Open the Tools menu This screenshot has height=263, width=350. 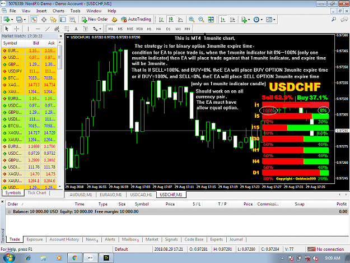(x=75, y=11)
